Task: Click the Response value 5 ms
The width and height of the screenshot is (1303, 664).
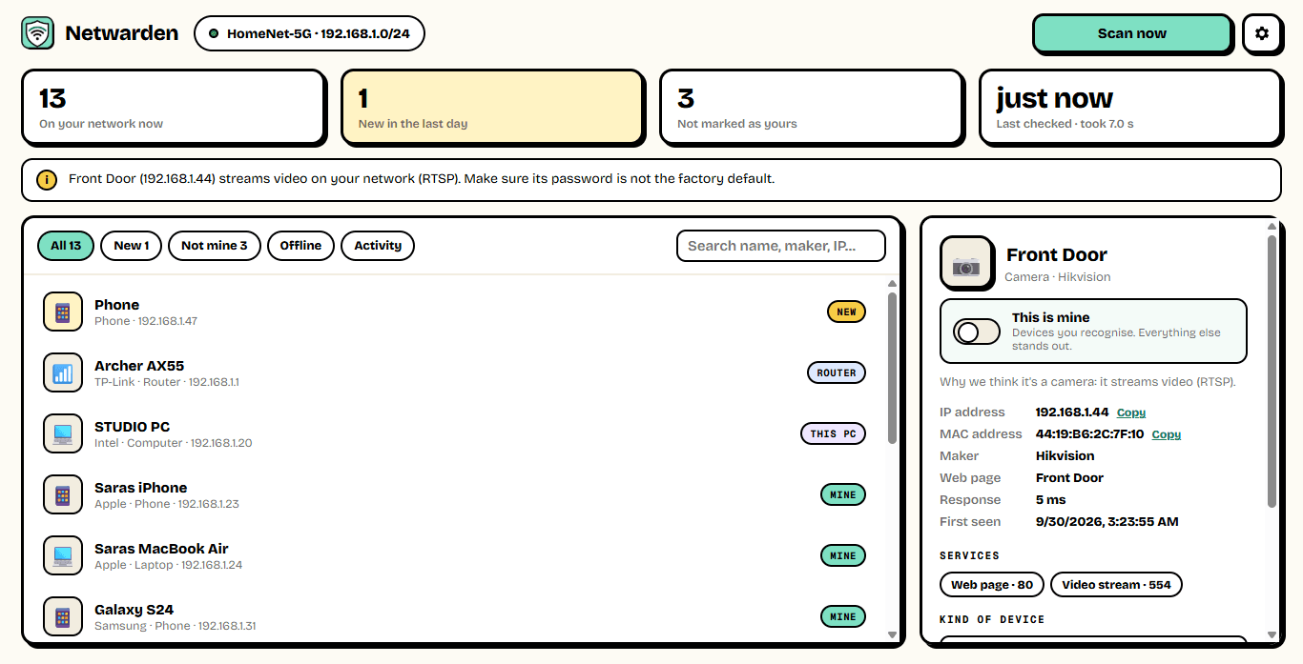Action: pos(1051,500)
